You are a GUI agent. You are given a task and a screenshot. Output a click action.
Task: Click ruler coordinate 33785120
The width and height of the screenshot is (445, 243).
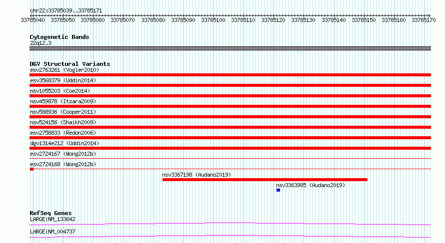(x=273, y=20)
